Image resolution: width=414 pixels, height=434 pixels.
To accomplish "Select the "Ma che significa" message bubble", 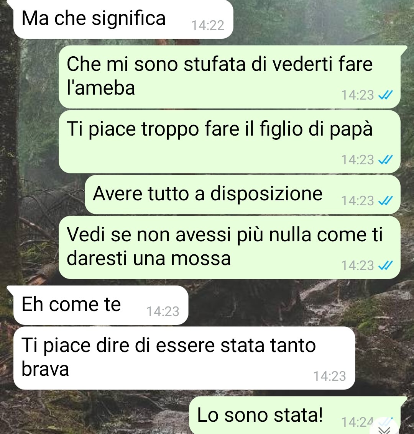I will [x=123, y=20].
